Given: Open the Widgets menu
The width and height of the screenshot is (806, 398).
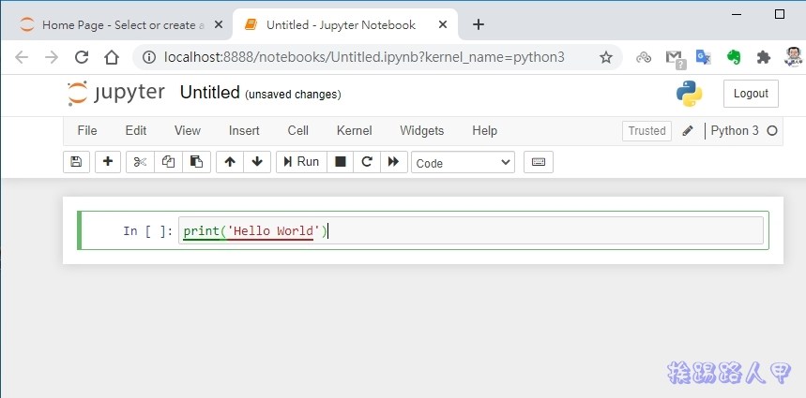Looking at the screenshot, I should [422, 131].
